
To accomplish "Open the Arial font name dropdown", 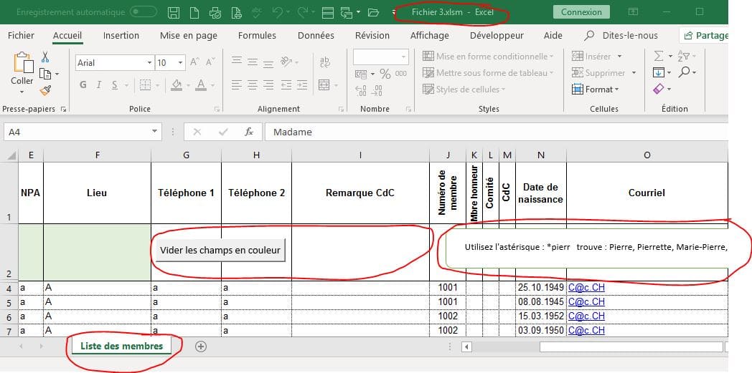I will (x=149, y=63).
